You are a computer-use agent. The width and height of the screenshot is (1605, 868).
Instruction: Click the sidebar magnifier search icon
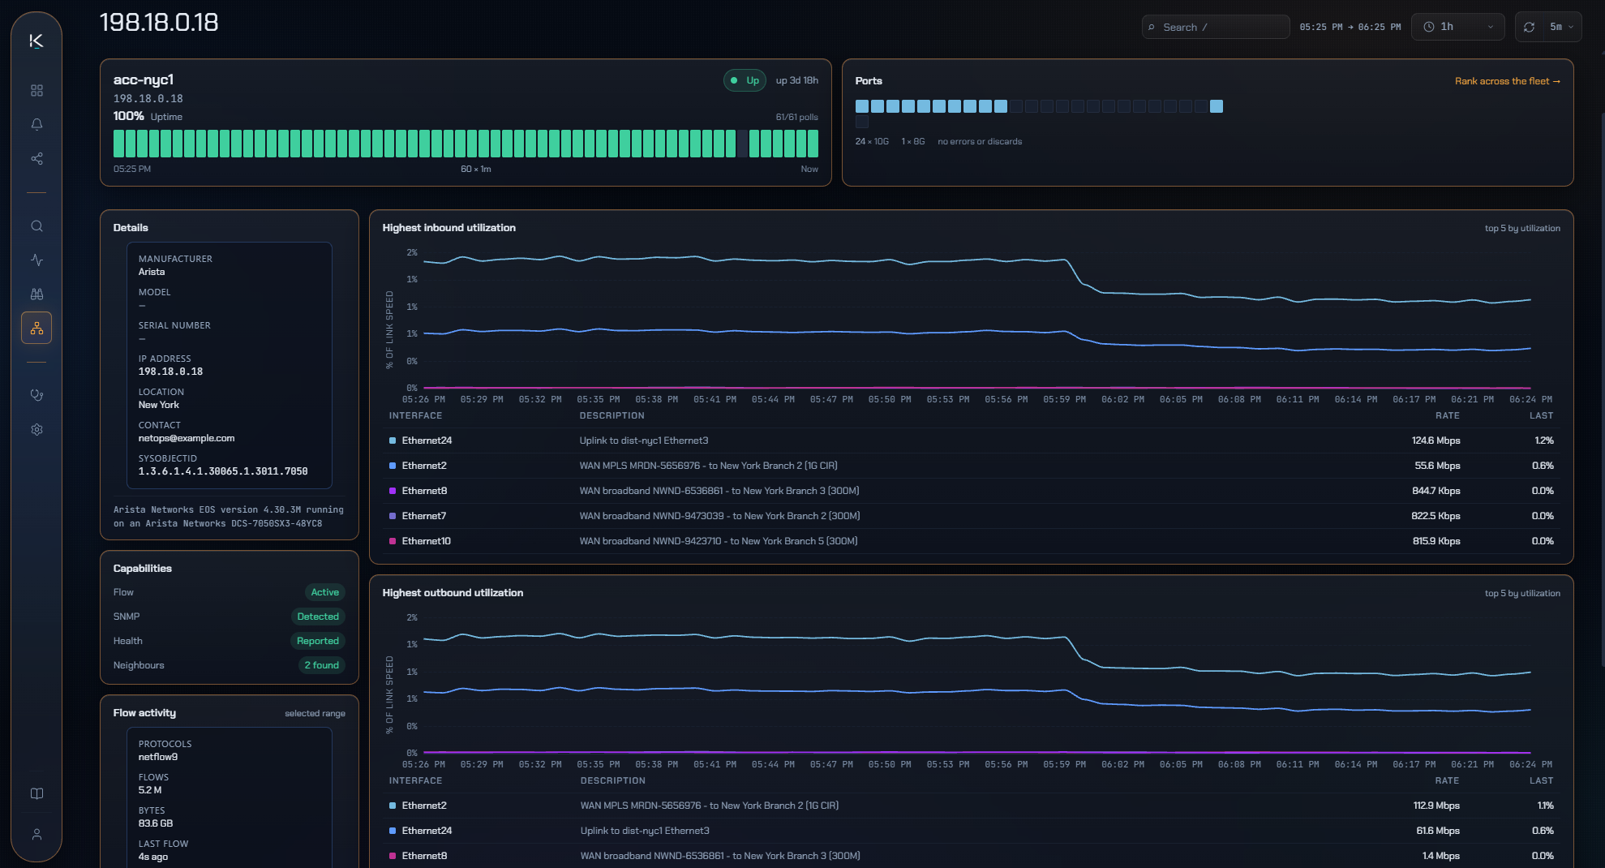pos(36,226)
